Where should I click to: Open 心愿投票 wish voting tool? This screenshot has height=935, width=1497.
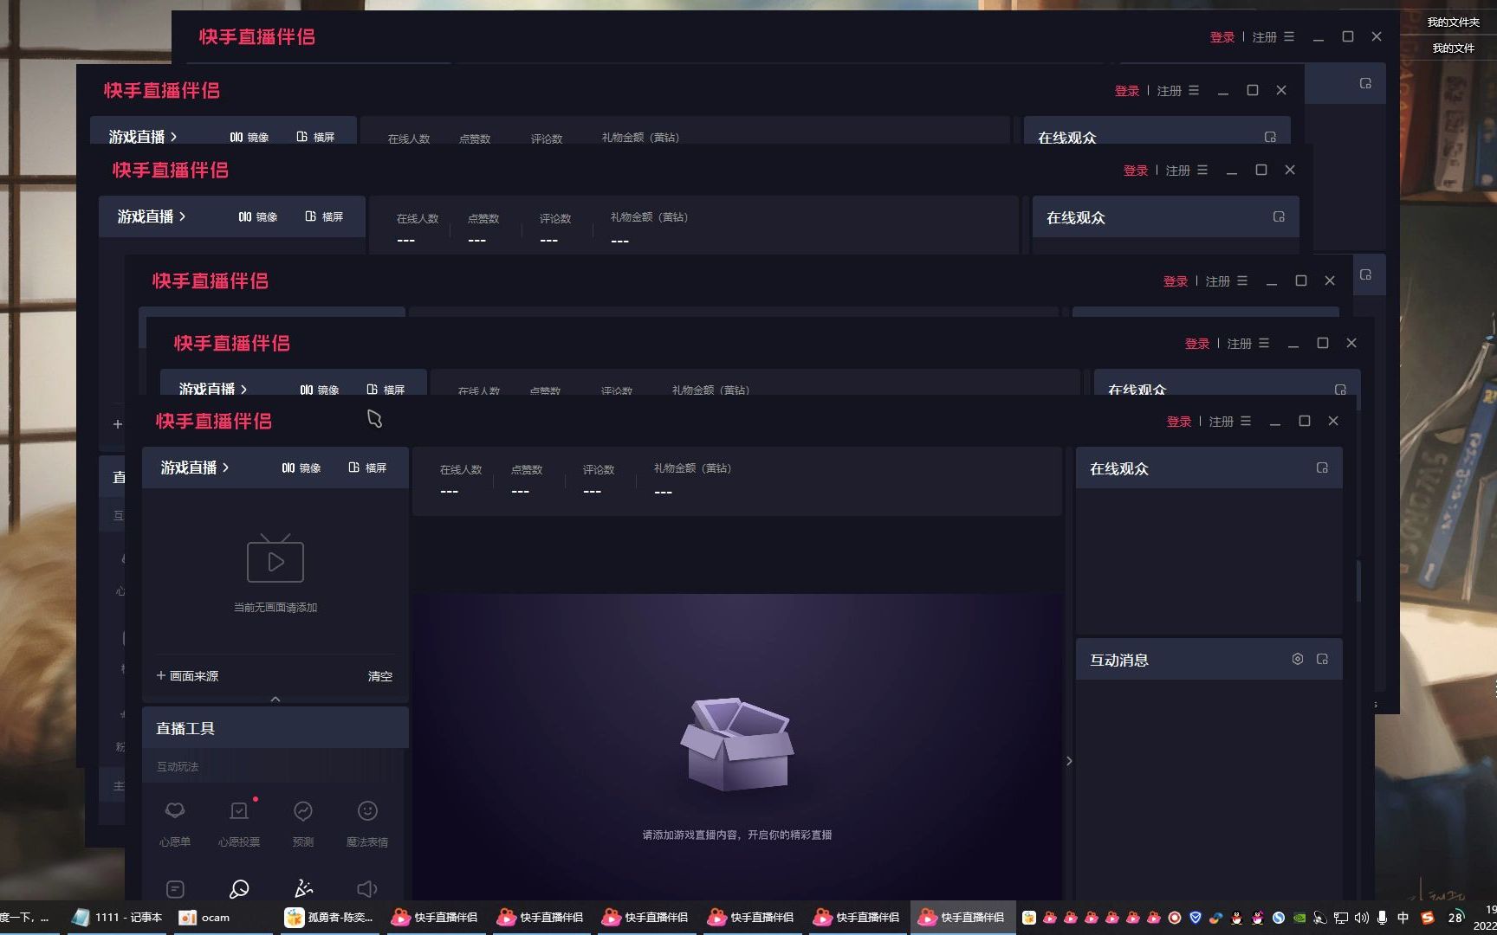239,822
